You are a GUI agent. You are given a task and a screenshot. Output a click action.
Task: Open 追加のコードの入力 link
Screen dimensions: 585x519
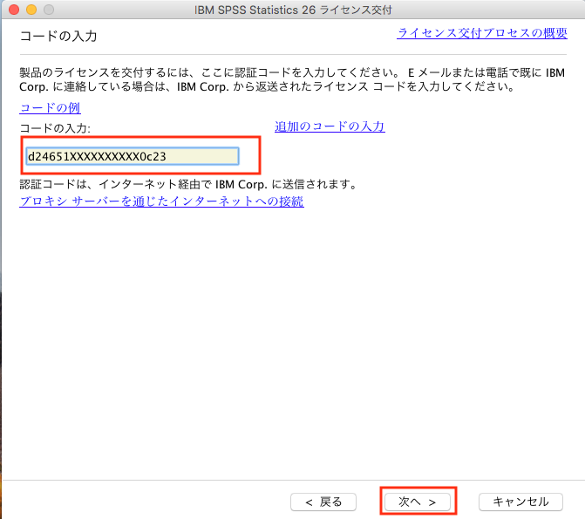pyautogui.click(x=330, y=126)
